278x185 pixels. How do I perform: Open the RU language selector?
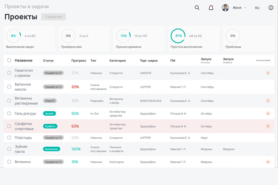[257, 8]
